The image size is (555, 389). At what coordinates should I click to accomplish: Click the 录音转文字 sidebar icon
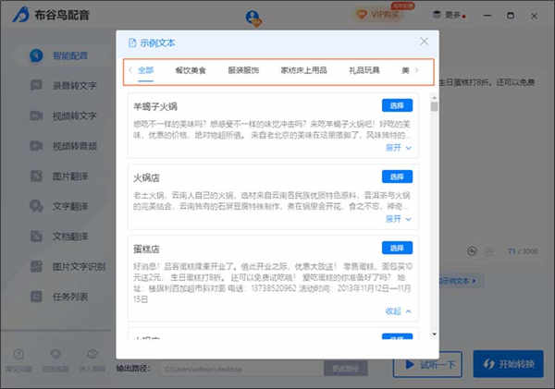[36, 85]
